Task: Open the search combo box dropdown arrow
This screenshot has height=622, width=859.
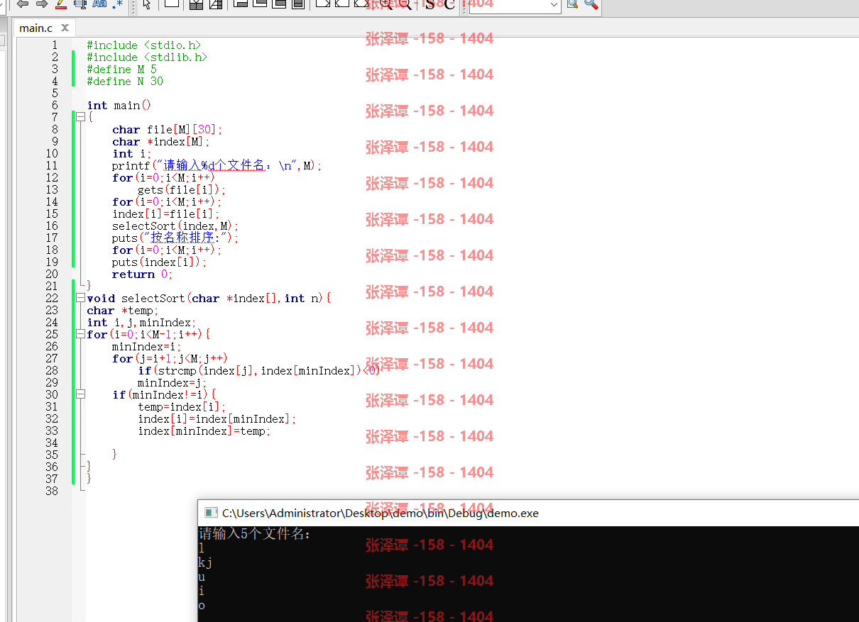Action: 554,6
